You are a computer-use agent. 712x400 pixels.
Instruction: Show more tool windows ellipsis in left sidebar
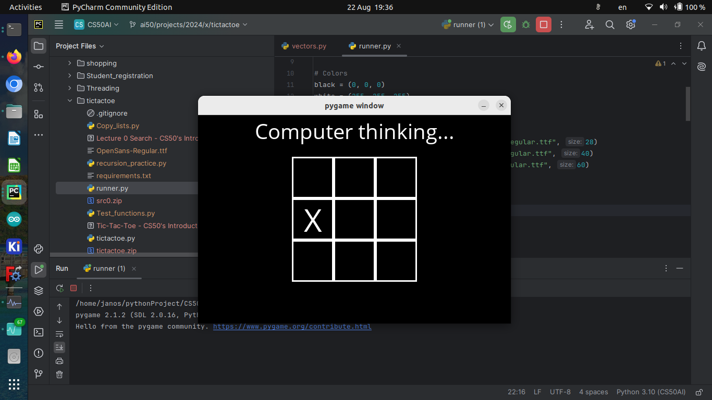click(x=39, y=135)
